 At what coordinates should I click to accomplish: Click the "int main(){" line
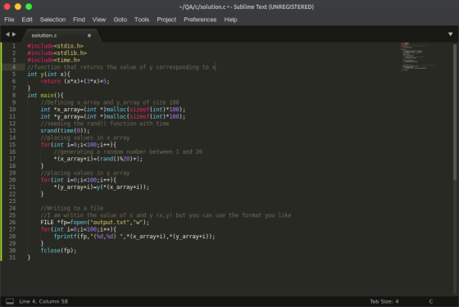pyautogui.click(x=45, y=95)
